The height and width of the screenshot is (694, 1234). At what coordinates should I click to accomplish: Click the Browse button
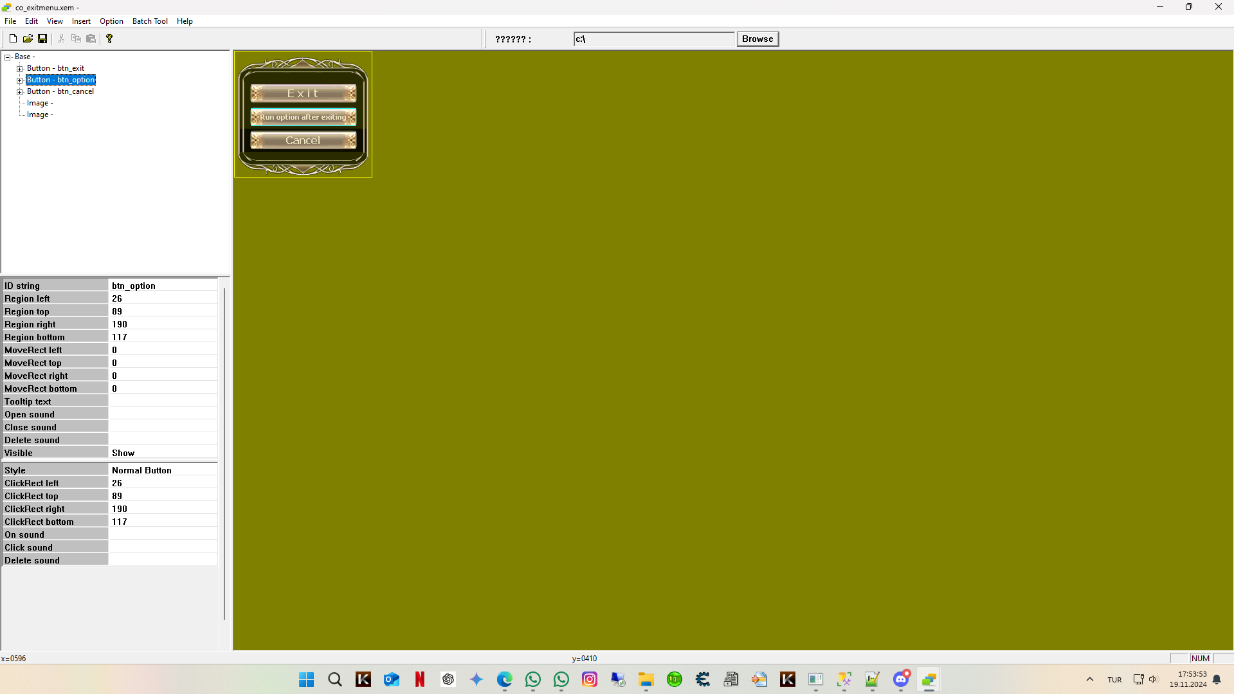(x=757, y=39)
